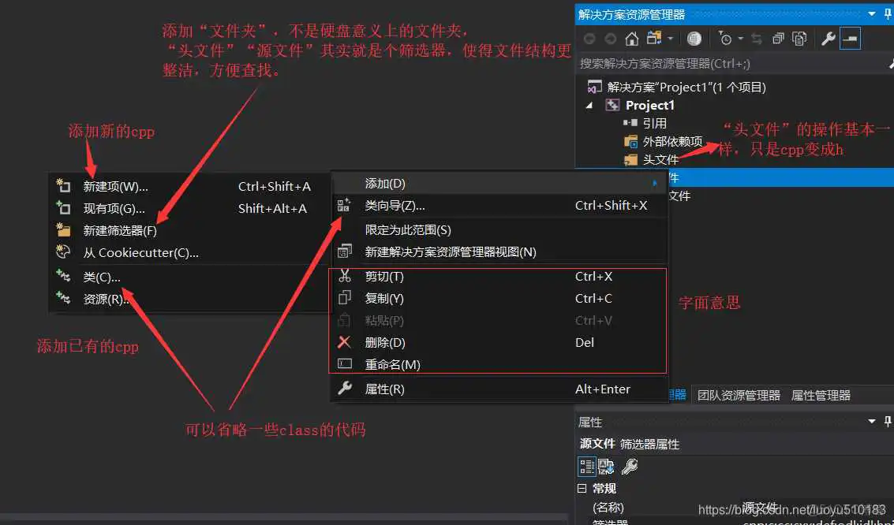
Task: Click the clock filter icon in Solution Explorer
Action: [724, 38]
